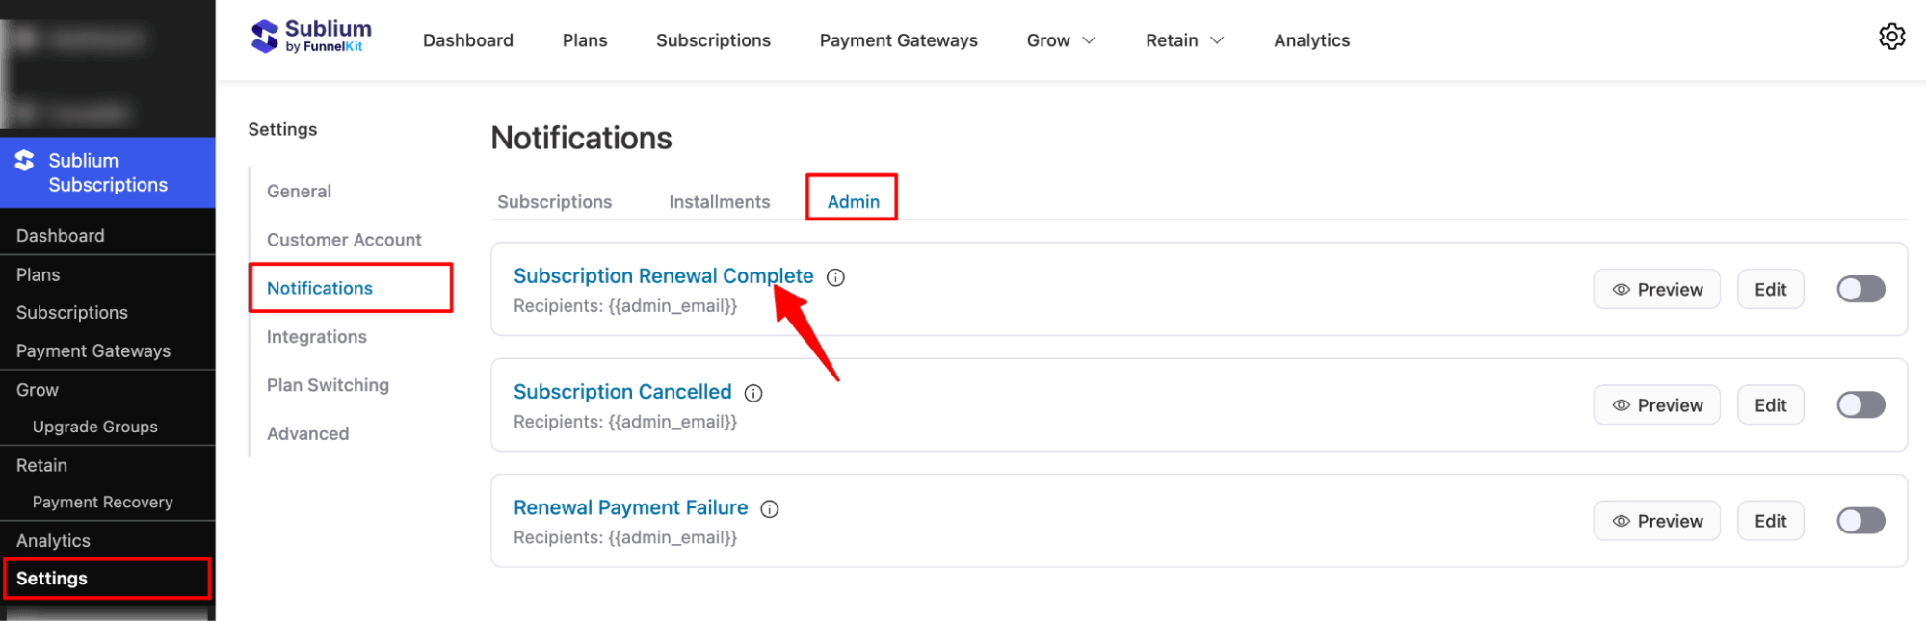
Task: Enable the Subscription Renewal Complete notification toggle
Action: click(x=1860, y=288)
